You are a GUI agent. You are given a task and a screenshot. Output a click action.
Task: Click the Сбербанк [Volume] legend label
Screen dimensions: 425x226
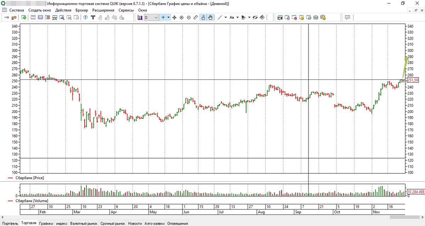pos(32,200)
